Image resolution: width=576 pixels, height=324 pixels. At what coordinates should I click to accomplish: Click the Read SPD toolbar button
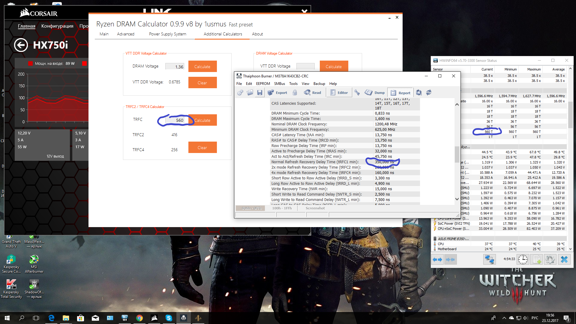tap(313, 93)
